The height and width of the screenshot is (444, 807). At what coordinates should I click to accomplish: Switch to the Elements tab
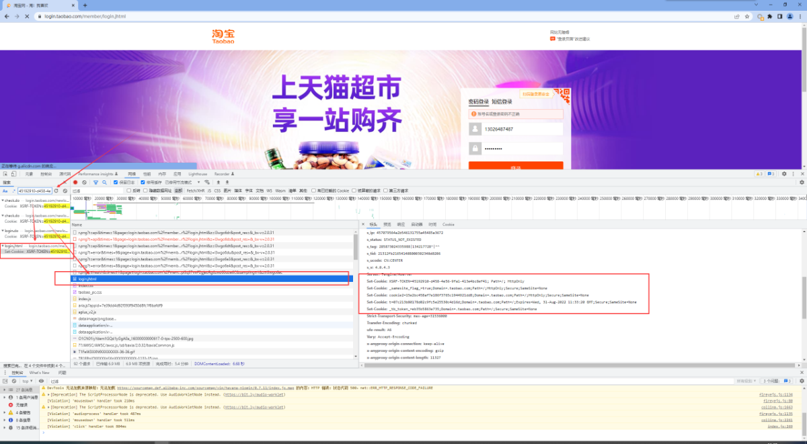coord(29,174)
